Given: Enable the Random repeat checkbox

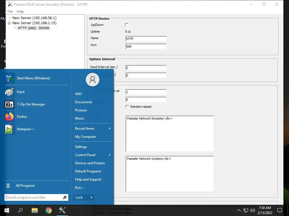Looking at the screenshot, I should (127, 107).
